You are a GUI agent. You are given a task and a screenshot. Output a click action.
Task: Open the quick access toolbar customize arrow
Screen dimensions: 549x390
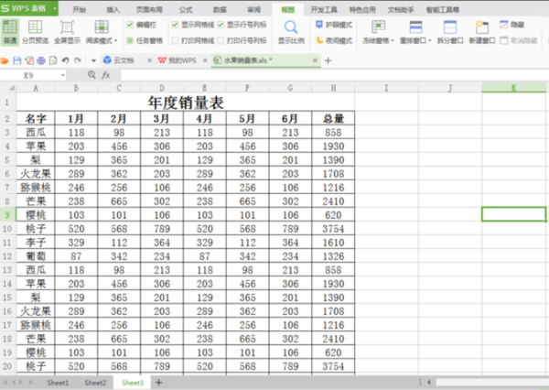(x=93, y=61)
